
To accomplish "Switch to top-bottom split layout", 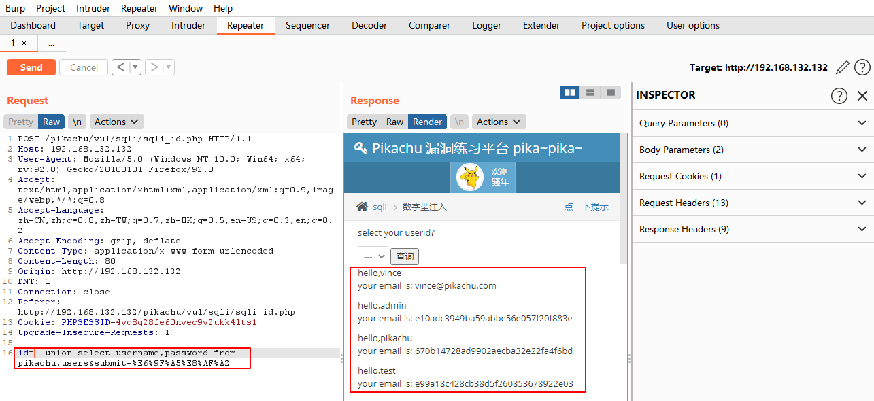I will [x=590, y=92].
